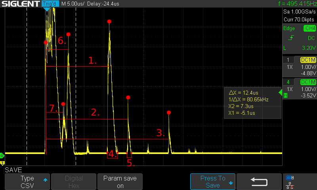Select the green CH4 trigger source label

pyautogui.click(x=309, y=28)
